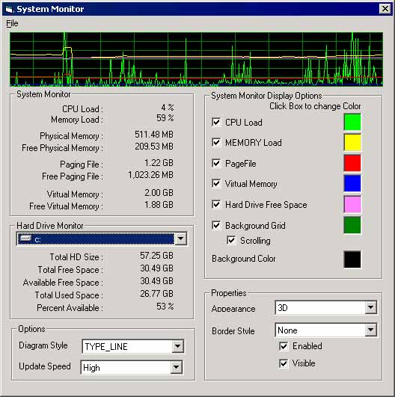Change the MEMORY Load yellow color box
395x397 pixels.
352,142
